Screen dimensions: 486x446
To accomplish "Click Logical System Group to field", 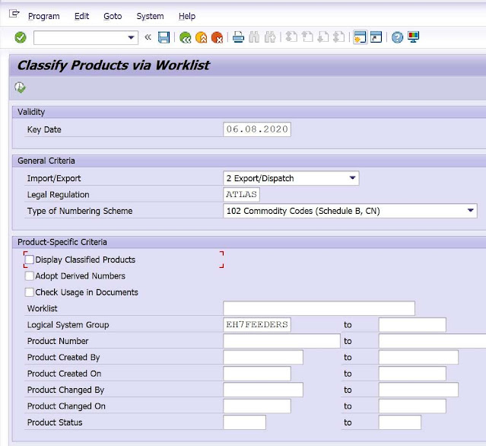I will pos(412,324).
